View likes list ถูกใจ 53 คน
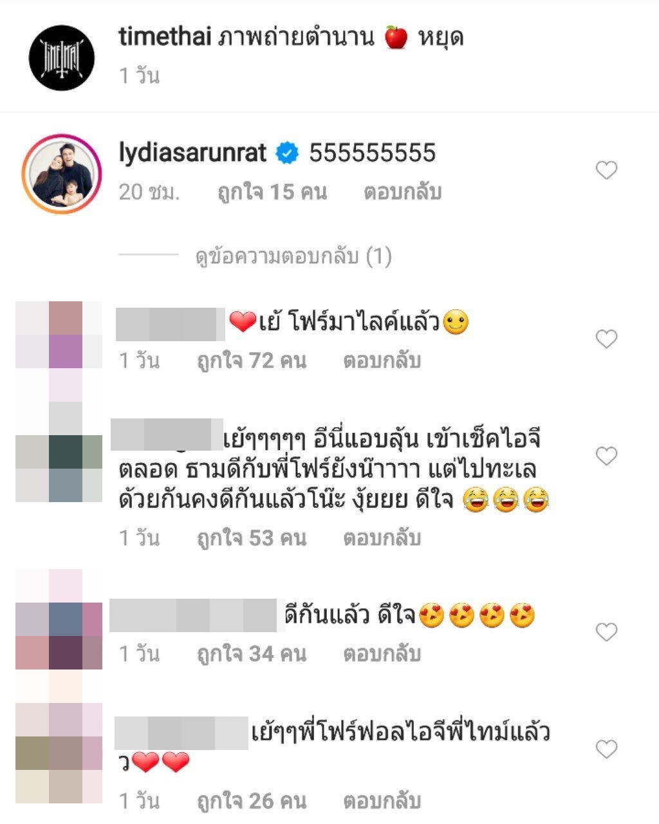The width and height of the screenshot is (659, 824). point(252,538)
